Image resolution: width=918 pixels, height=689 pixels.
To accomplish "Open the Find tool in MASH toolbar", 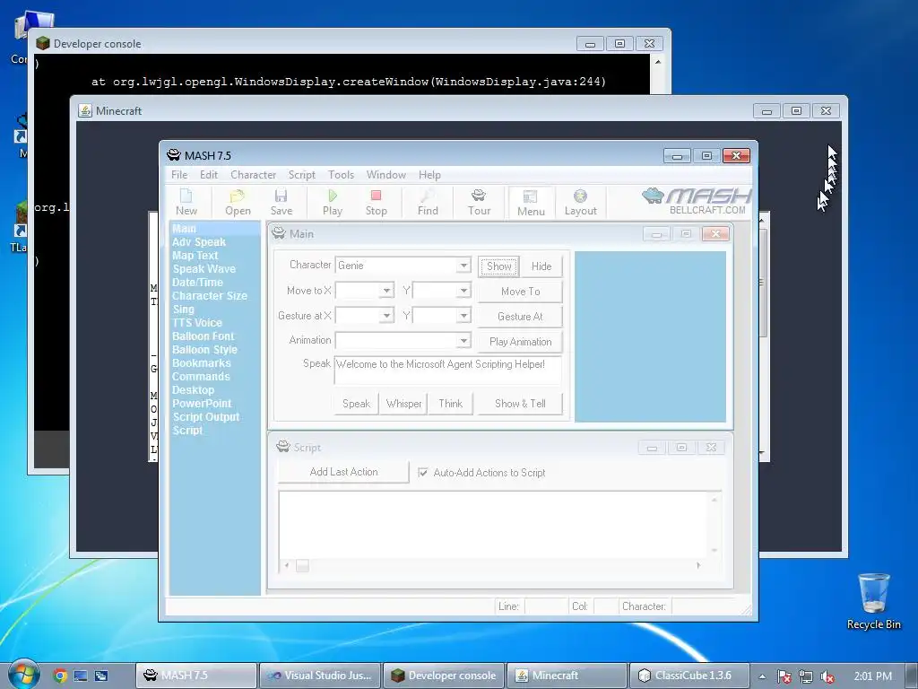I will pos(428,202).
